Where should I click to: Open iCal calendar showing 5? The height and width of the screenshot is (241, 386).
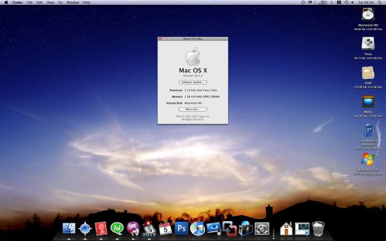[x=165, y=229]
